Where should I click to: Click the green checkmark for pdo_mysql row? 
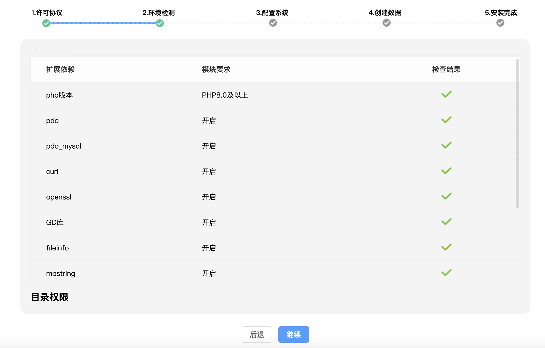[447, 145]
